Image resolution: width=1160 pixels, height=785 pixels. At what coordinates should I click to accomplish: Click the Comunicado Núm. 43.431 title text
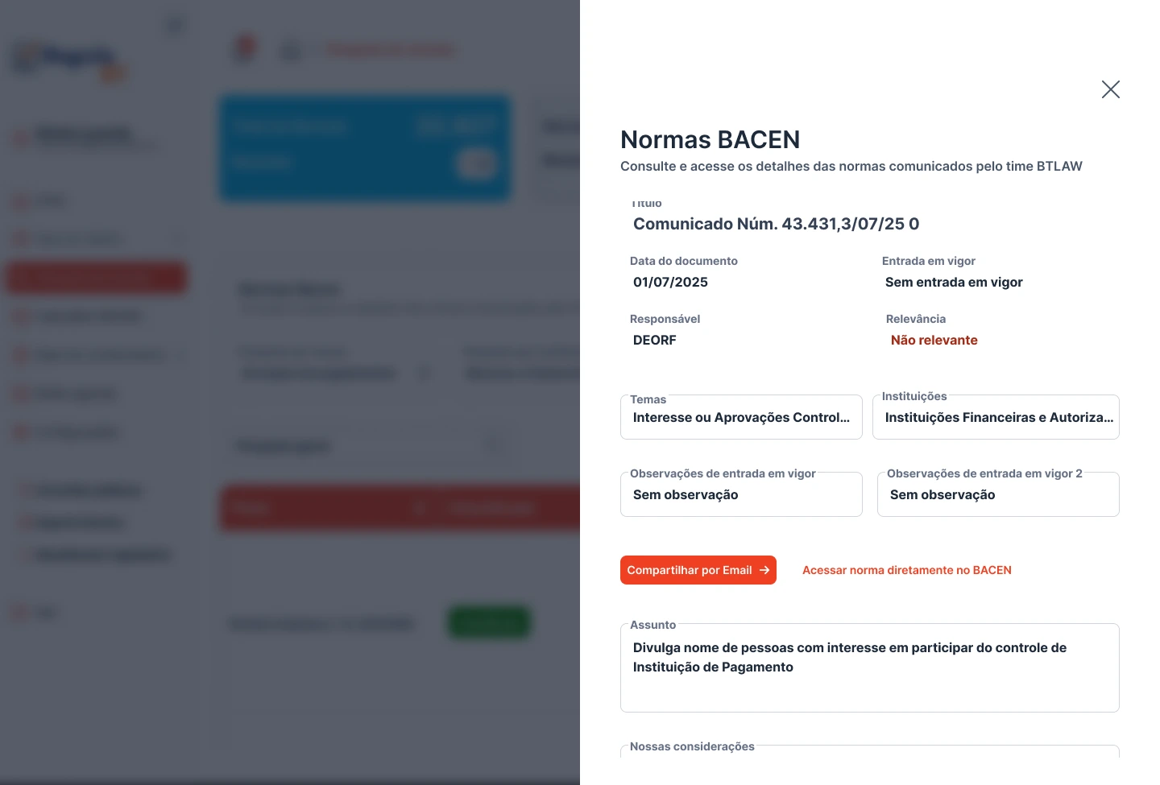[776, 224]
